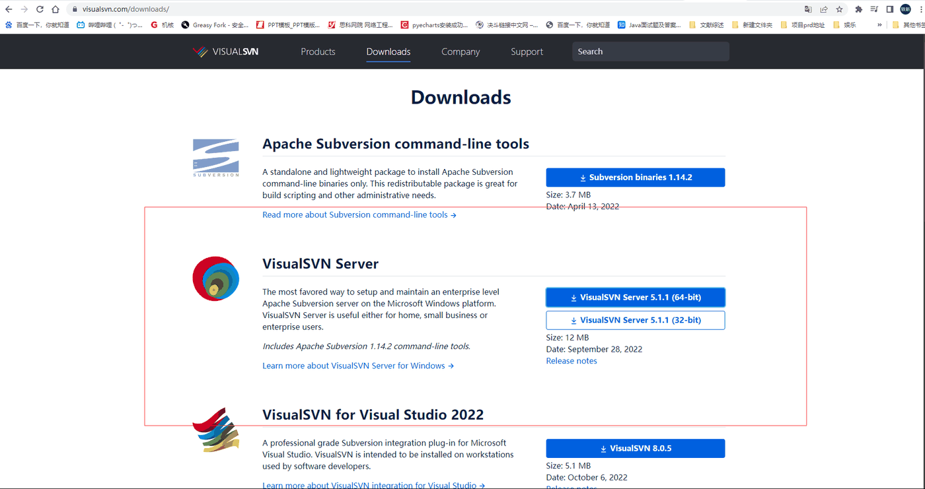925x489 pixels.
Task: Open the browser extensions puzzle icon
Action: click(x=858, y=9)
